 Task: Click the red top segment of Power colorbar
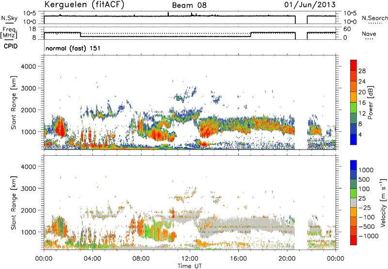click(x=354, y=65)
